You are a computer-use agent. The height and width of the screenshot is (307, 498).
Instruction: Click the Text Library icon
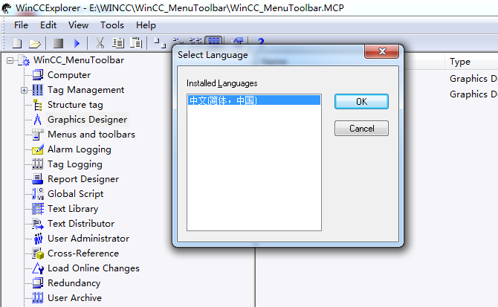(x=38, y=209)
